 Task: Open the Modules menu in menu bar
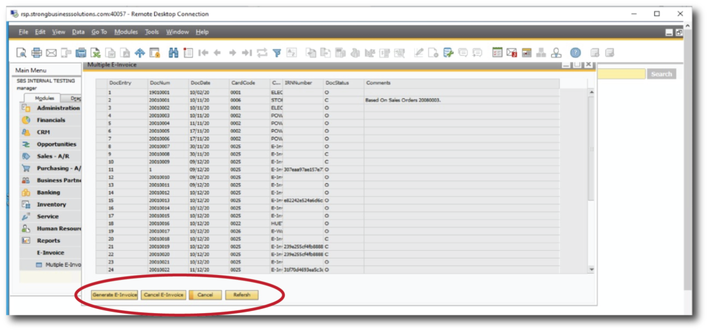[126, 32]
